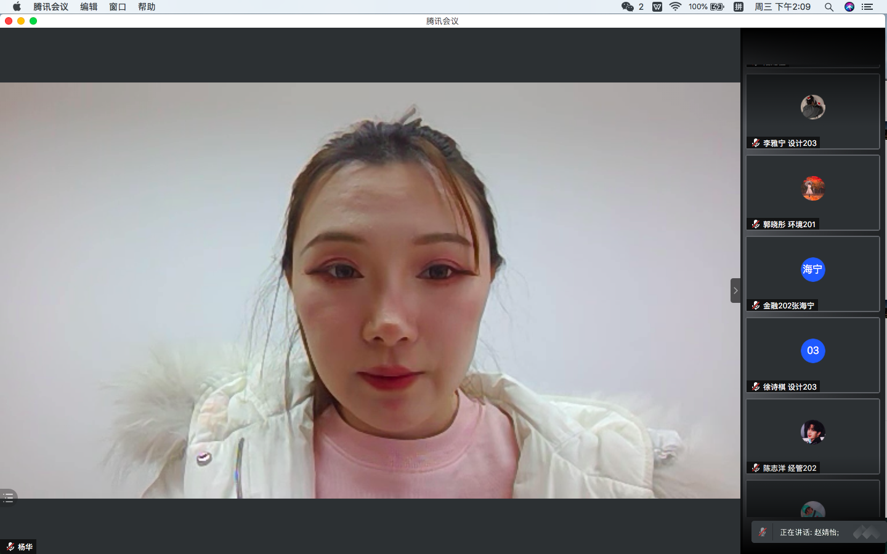The height and width of the screenshot is (554, 887).
Task: Click the 徐诗棋 设计203 name label
Action: point(789,387)
